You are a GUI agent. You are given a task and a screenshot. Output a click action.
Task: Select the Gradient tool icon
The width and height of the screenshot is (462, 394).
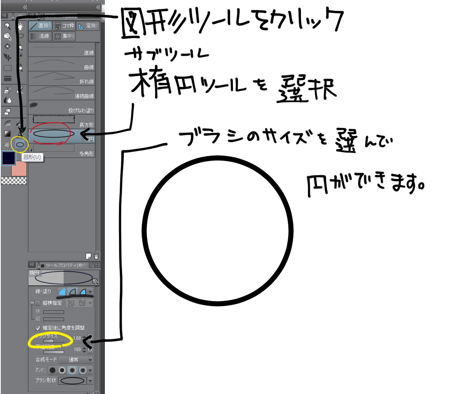(7, 133)
